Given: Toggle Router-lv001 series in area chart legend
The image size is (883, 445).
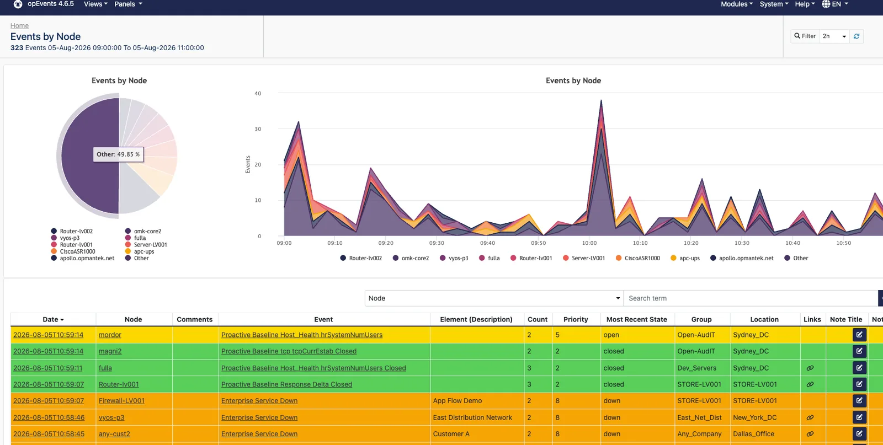Looking at the screenshot, I should (x=531, y=258).
